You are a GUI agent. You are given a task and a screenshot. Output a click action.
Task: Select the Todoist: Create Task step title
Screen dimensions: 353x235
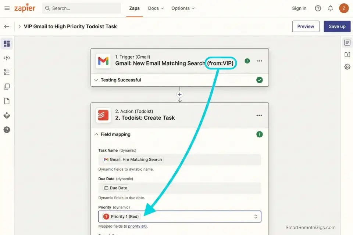pos(145,118)
